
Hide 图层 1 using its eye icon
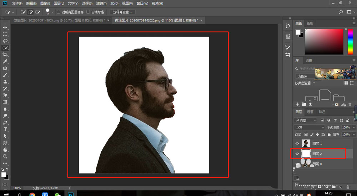297,144
